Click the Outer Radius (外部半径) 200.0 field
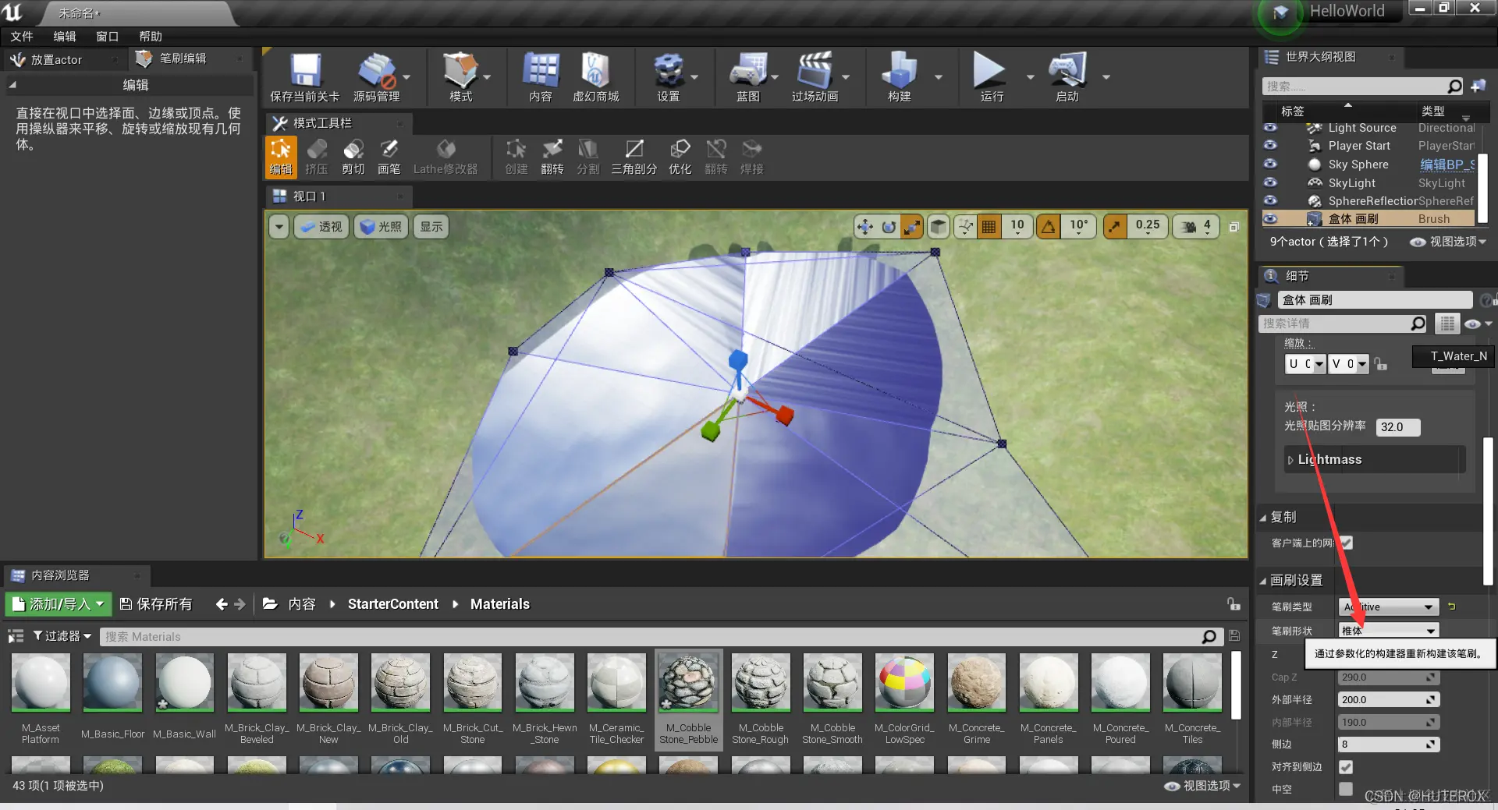1498x810 pixels. point(1389,700)
